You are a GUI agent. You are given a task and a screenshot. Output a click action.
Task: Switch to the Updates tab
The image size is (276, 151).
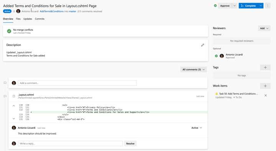[x=28, y=19]
